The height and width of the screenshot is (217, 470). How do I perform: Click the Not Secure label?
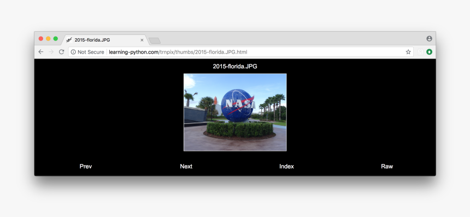(91, 52)
